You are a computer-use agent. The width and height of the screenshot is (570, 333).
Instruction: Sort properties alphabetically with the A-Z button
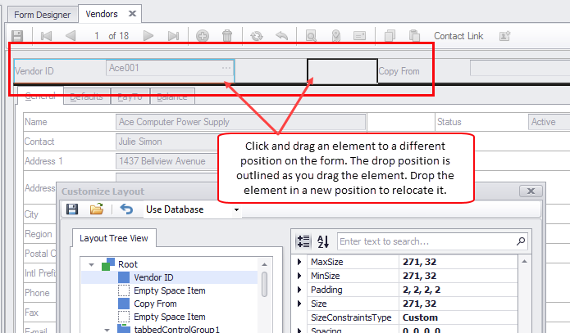(x=322, y=241)
